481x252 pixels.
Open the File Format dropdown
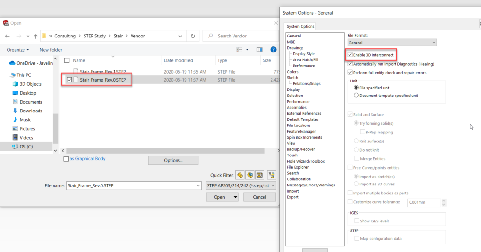[x=392, y=43]
